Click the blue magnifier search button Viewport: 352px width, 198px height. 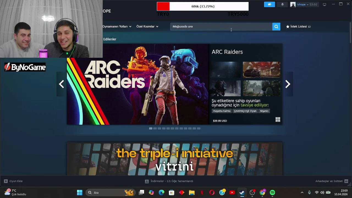(276, 26)
